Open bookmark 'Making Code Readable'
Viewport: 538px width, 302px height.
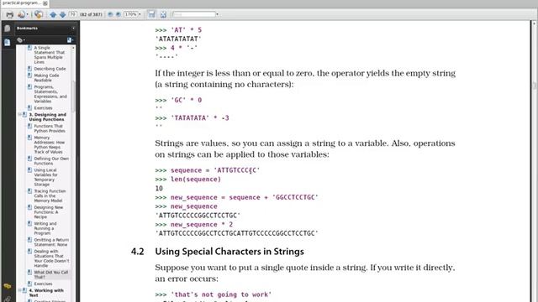click(x=46, y=78)
